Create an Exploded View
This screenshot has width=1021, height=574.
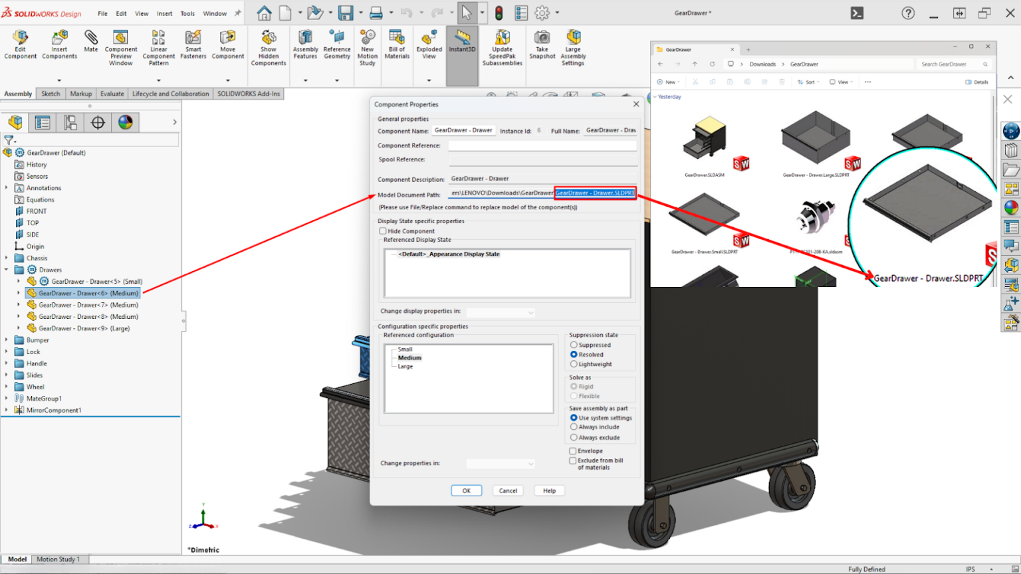(x=429, y=45)
